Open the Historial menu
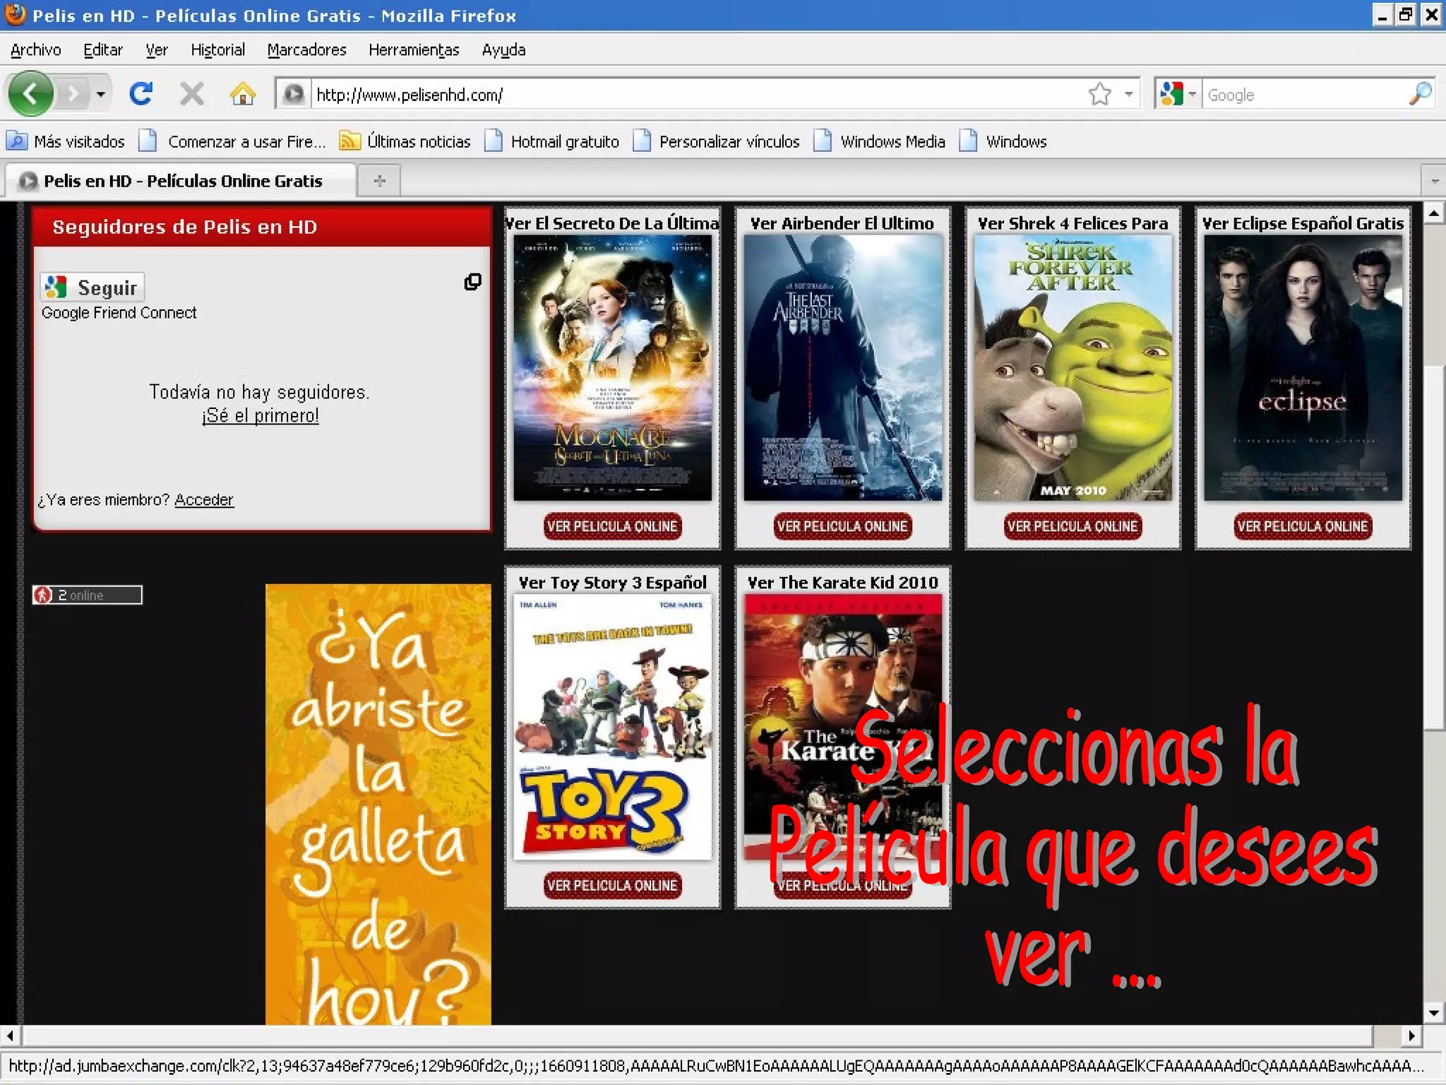Screen dimensions: 1446x1085 pos(218,50)
